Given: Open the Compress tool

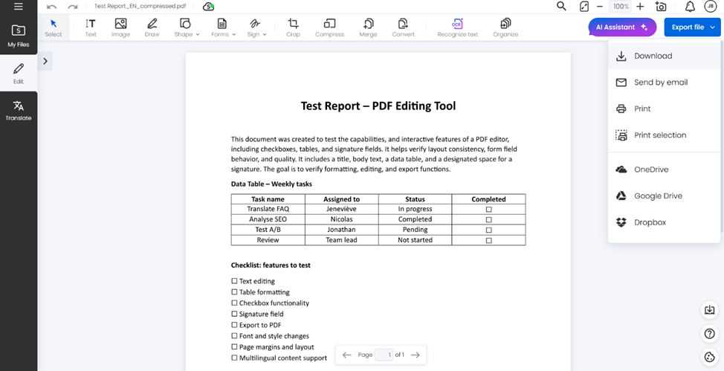Looking at the screenshot, I should pyautogui.click(x=330, y=28).
